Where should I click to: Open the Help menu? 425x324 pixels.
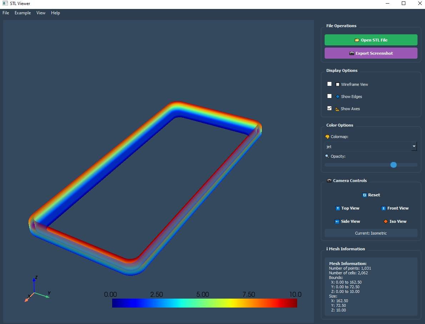point(55,13)
